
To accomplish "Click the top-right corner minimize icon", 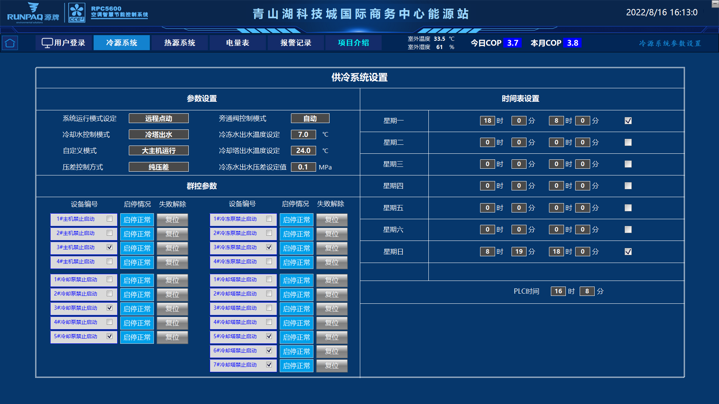I will (715, 4).
